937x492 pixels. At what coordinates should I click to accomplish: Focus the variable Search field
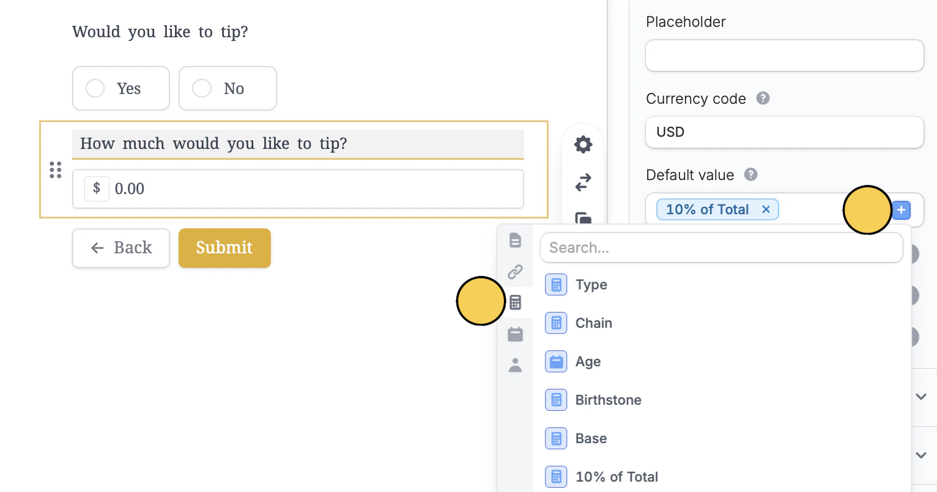pos(720,248)
